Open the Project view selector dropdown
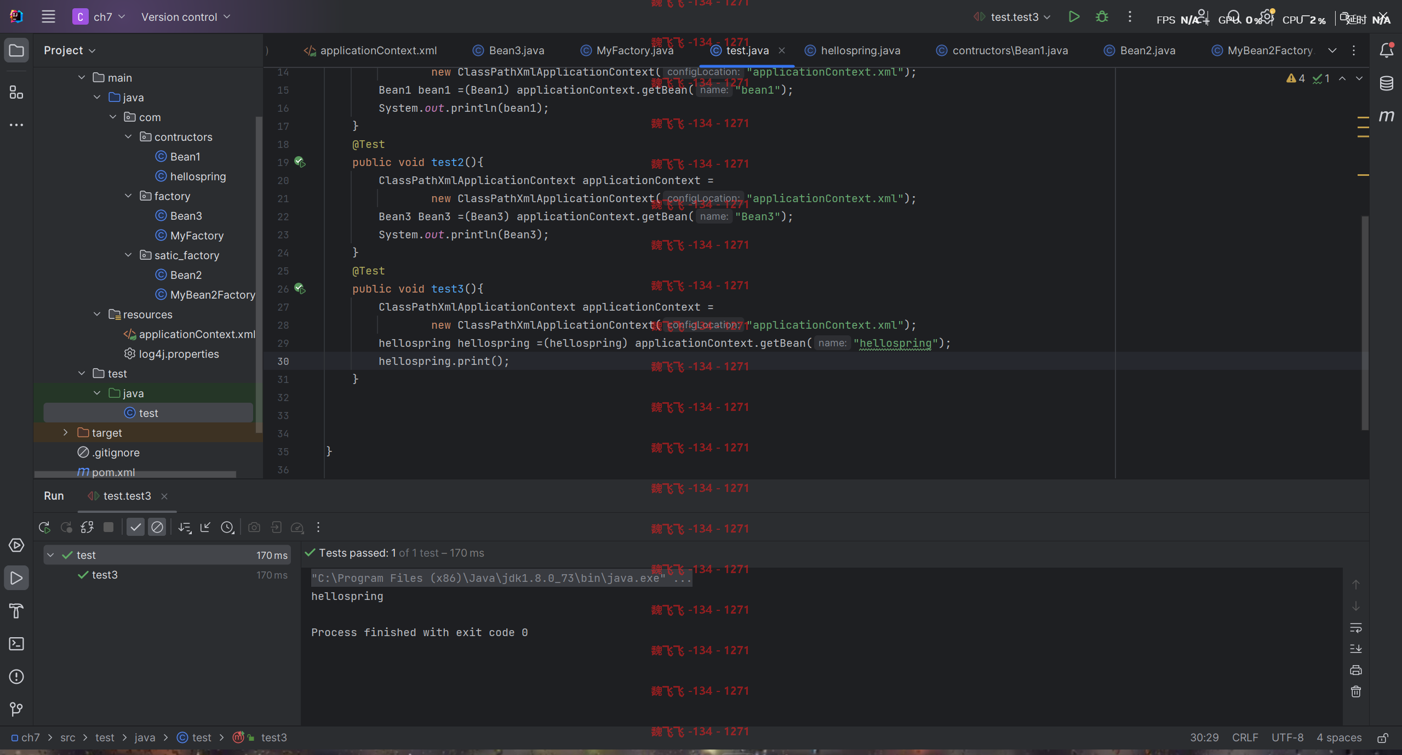Viewport: 1402px width, 755px height. pyautogui.click(x=70, y=50)
